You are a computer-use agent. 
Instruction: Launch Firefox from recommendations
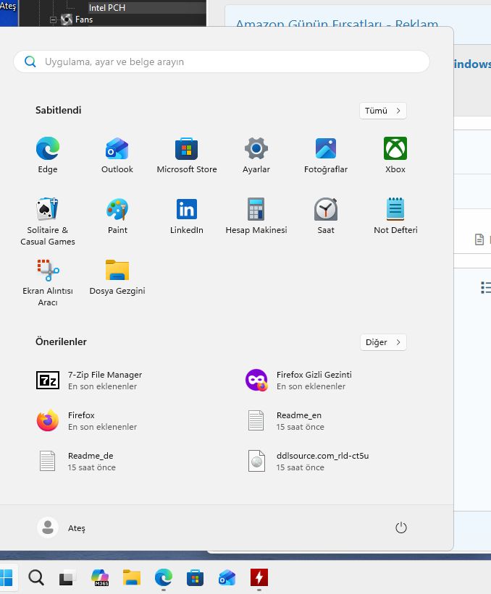pyautogui.click(x=87, y=421)
